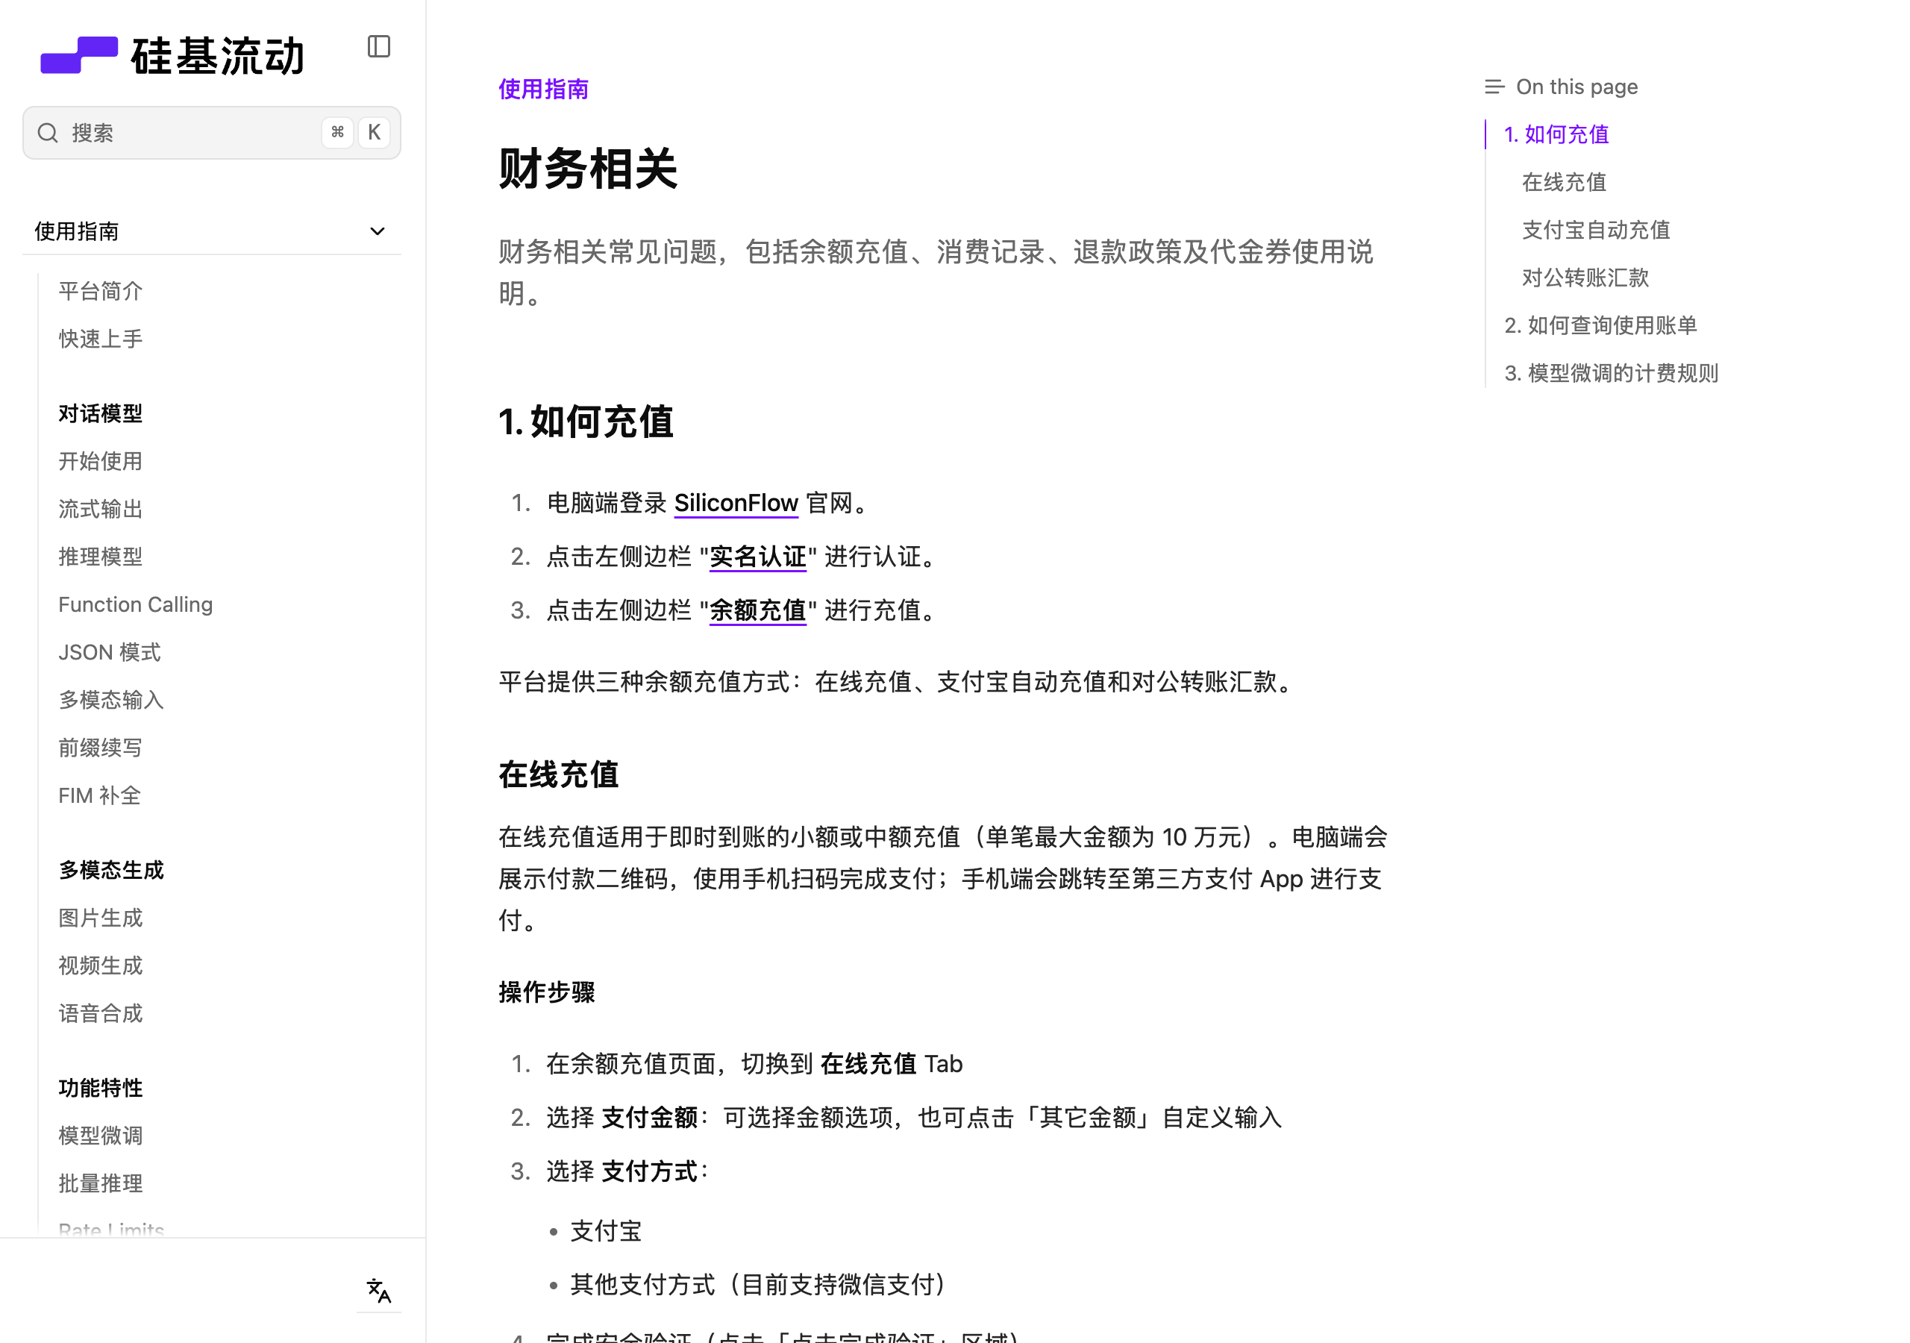Select 推理模型 in the sidebar
The height and width of the screenshot is (1343, 1910).
(x=101, y=557)
